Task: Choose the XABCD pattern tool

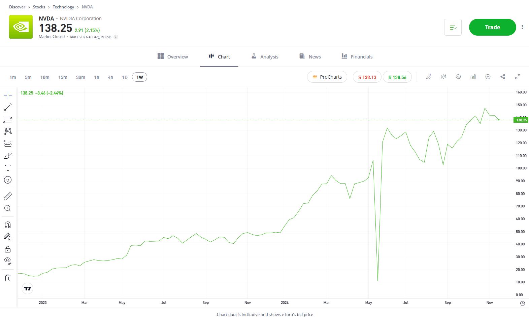Action: pyautogui.click(x=8, y=131)
